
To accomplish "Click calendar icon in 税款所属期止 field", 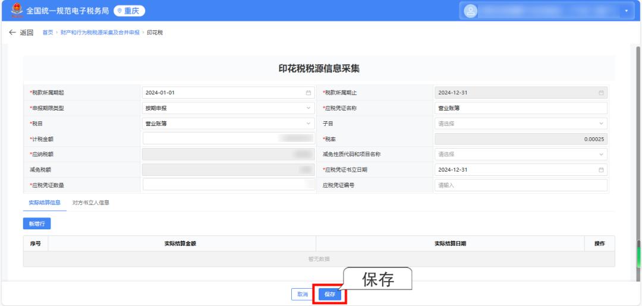I will [601, 93].
